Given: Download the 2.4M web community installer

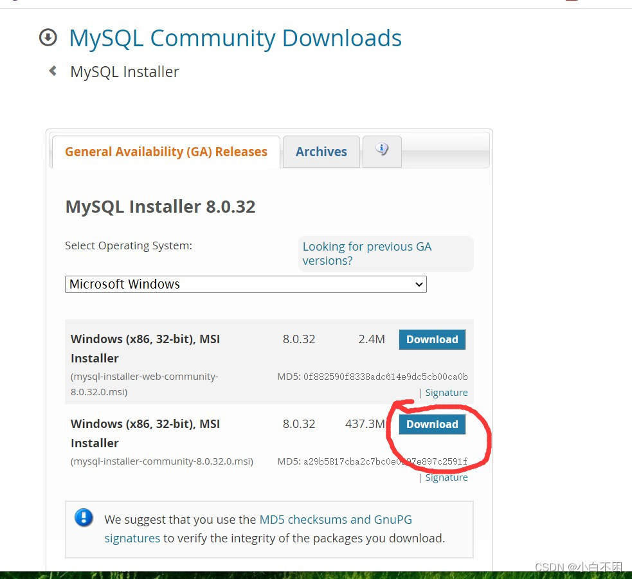Looking at the screenshot, I should [432, 339].
